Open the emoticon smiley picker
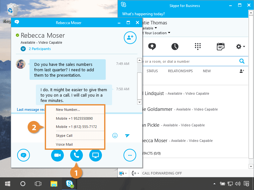254x190 pixels. tap(115, 136)
